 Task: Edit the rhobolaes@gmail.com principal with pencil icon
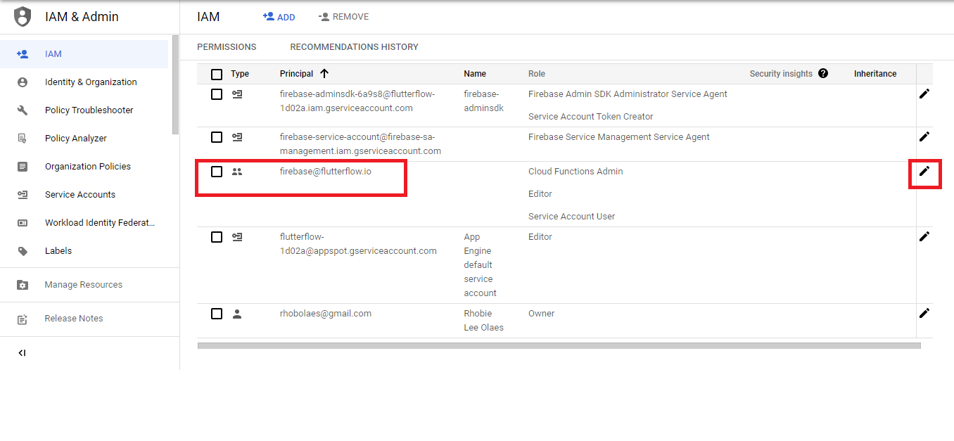(924, 313)
